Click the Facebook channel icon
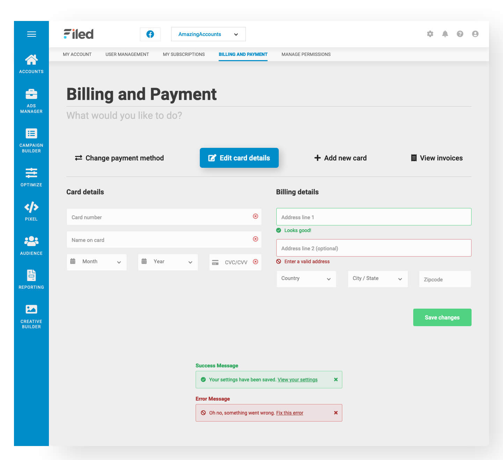The height and width of the screenshot is (460, 503). (150, 34)
